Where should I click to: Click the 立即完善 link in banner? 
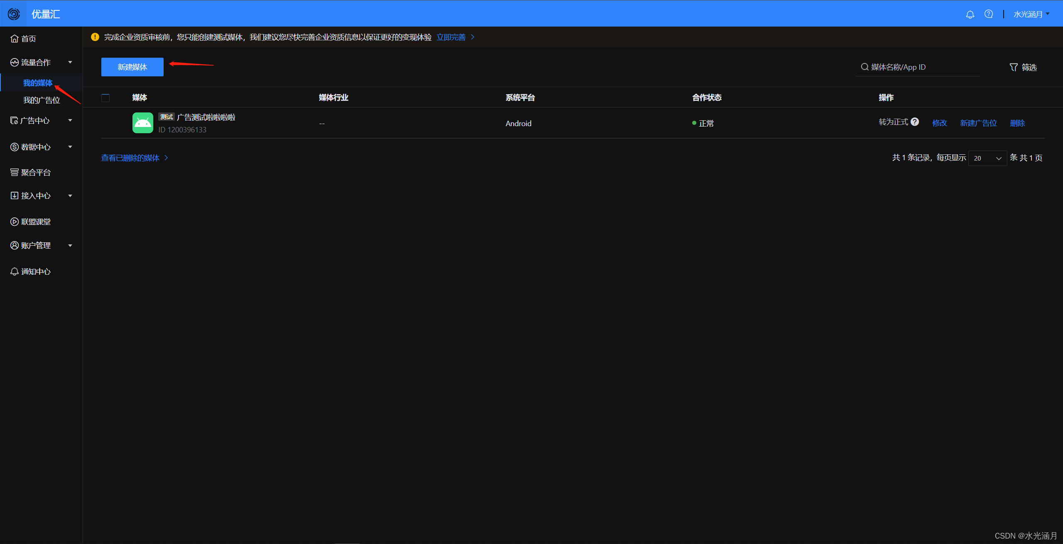[451, 37]
